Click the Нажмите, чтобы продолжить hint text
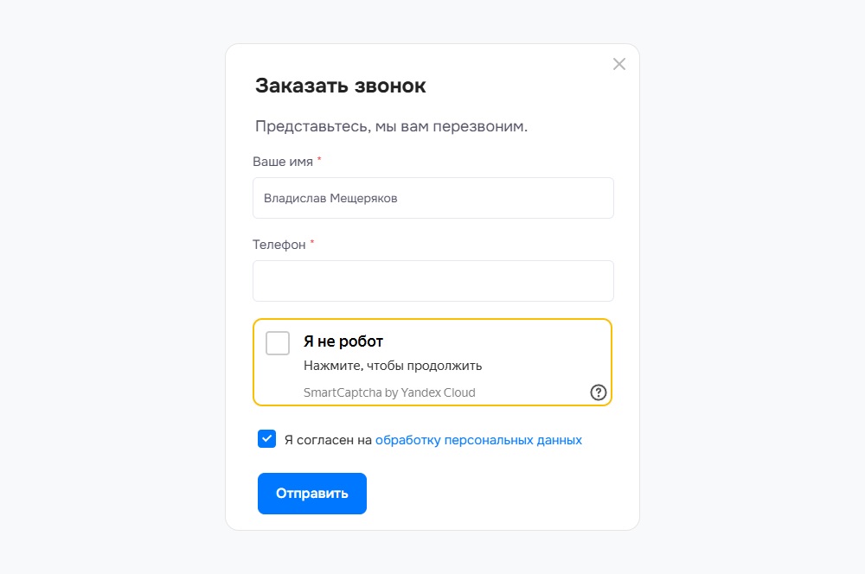This screenshot has height=574, width=865. click(393, 366)
